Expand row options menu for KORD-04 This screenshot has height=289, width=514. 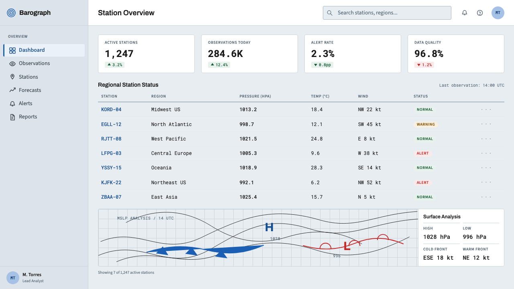coord(486,110)
